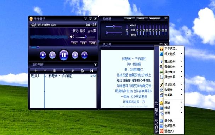215x135 pixels.
Task: Open the playlist play mode M icon
Action: [x=92, y=71]
